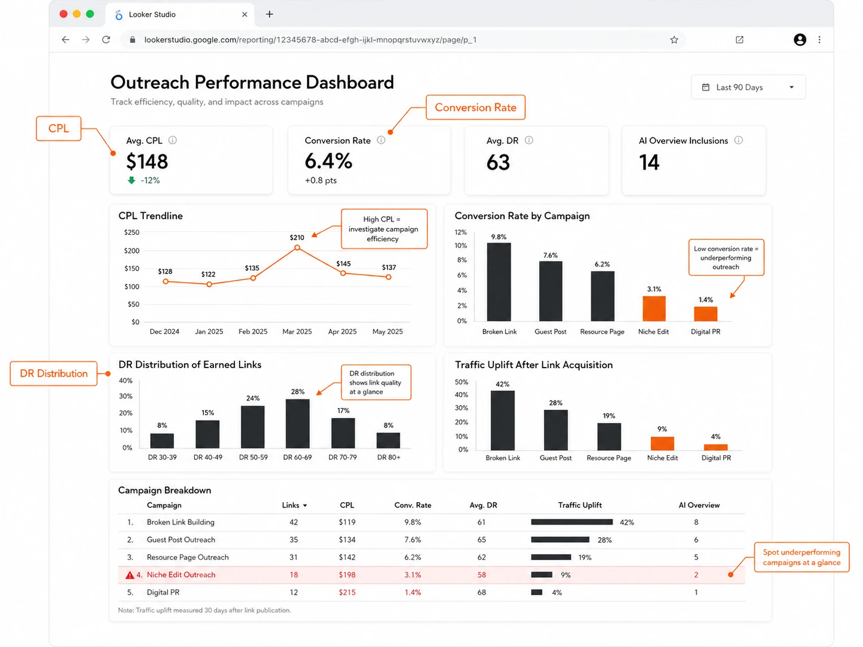
Task: Click the $210 peak point on CPL Trendline
Action: click(x=297, y=247)
